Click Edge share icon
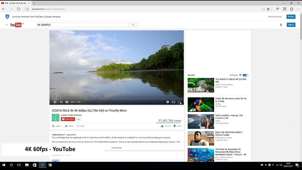 [292, 9]
